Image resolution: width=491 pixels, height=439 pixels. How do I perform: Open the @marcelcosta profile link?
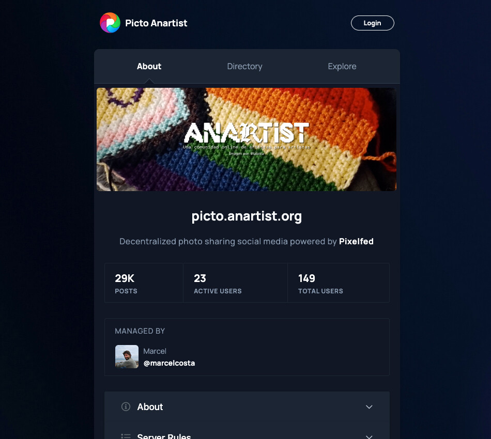click(x=169, y=363)
